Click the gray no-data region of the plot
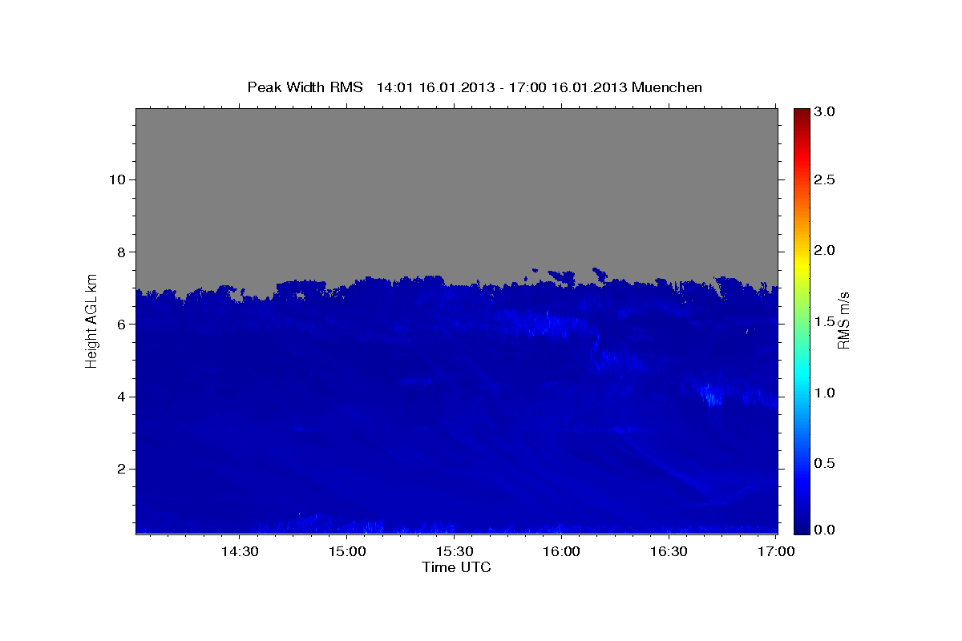The image size is (962, 641). click(456, 192)
